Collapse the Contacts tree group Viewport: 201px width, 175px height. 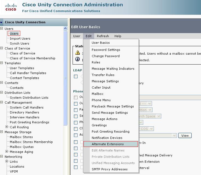[2, 83]
